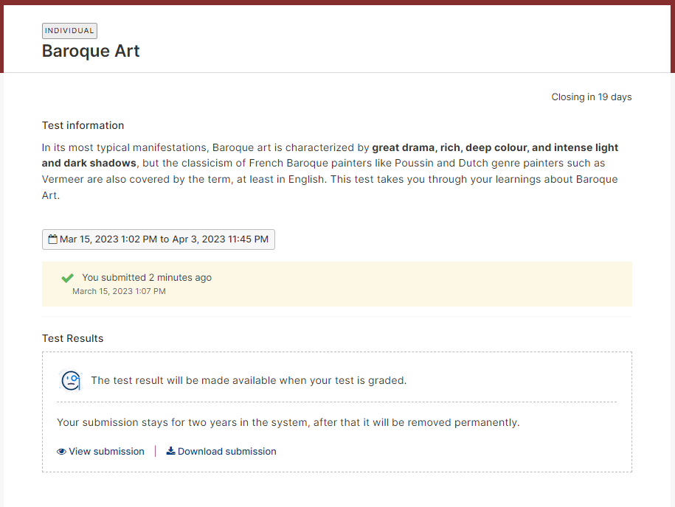Viewport: 675px width, 507px height.
Task: Click the You submitted 2 minutes ago notice
Action: click(147, 277)
